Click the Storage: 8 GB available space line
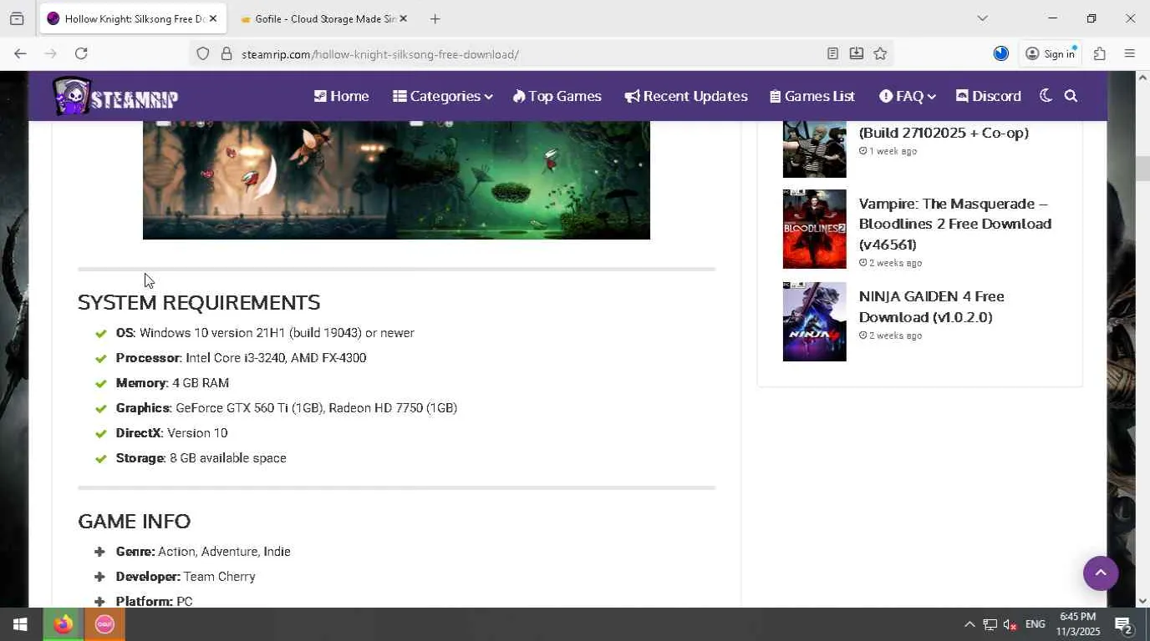This screenshot has width=1150, height=641. click(201, 458)
